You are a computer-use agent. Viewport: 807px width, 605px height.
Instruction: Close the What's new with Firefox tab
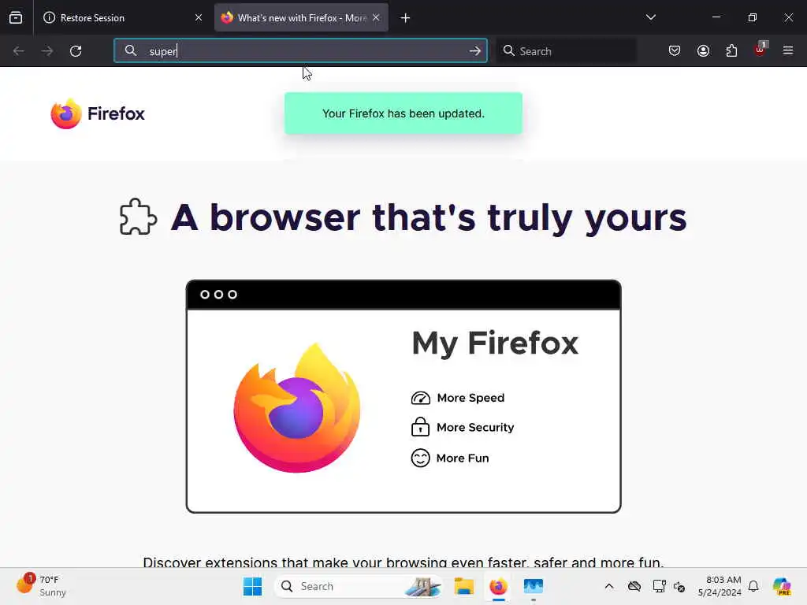[376, 17]
